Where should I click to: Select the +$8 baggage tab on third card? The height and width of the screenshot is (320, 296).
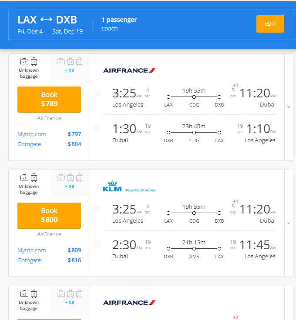coord(70,297)
